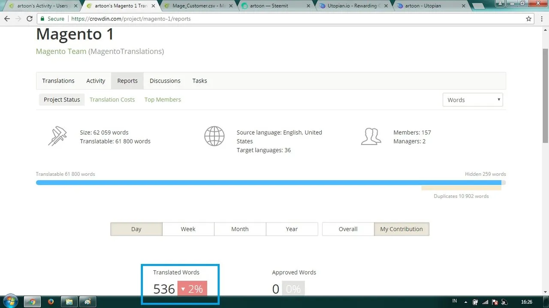This screenshot has height=308, width=549.
Task: Open the Magento Team profile link
Action: pyautogui.click(x=61, y=51)
